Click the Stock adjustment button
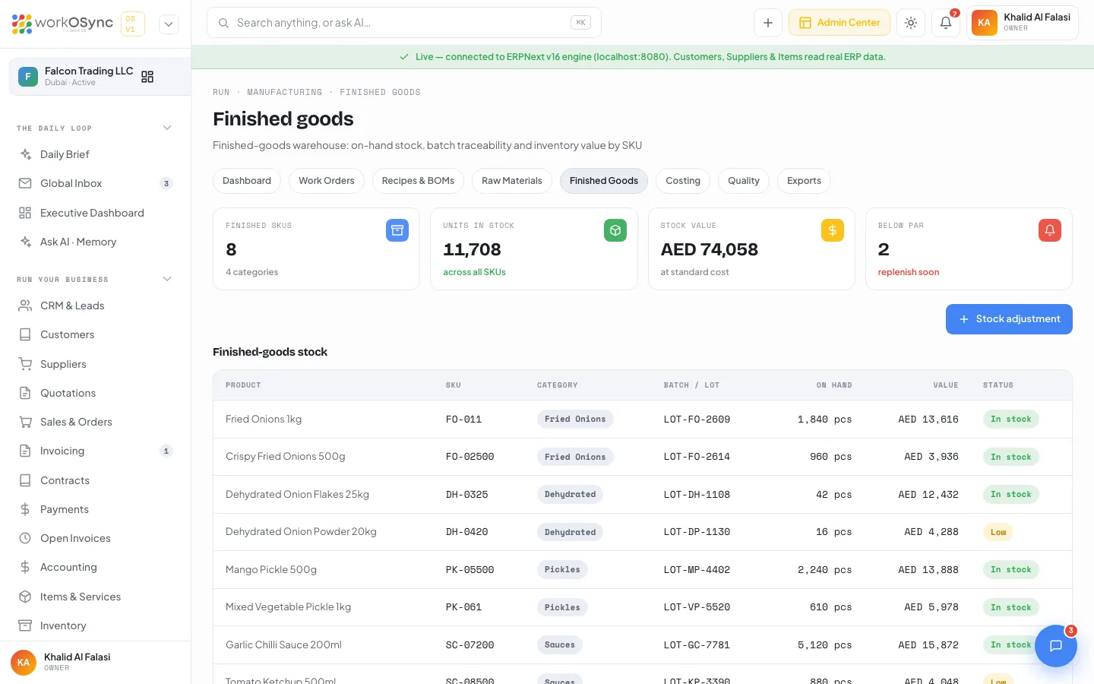 pos(1009,319)
